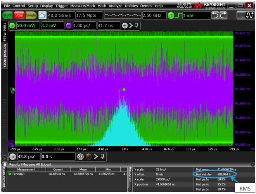Image resolution: width=256 pixels, height=194 pixels.
Task: Click the Hist std dev value 988.094 fs
Action: 224,174
